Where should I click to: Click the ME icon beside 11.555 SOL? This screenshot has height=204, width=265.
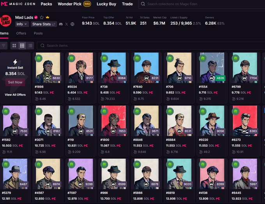pos(250,146)
